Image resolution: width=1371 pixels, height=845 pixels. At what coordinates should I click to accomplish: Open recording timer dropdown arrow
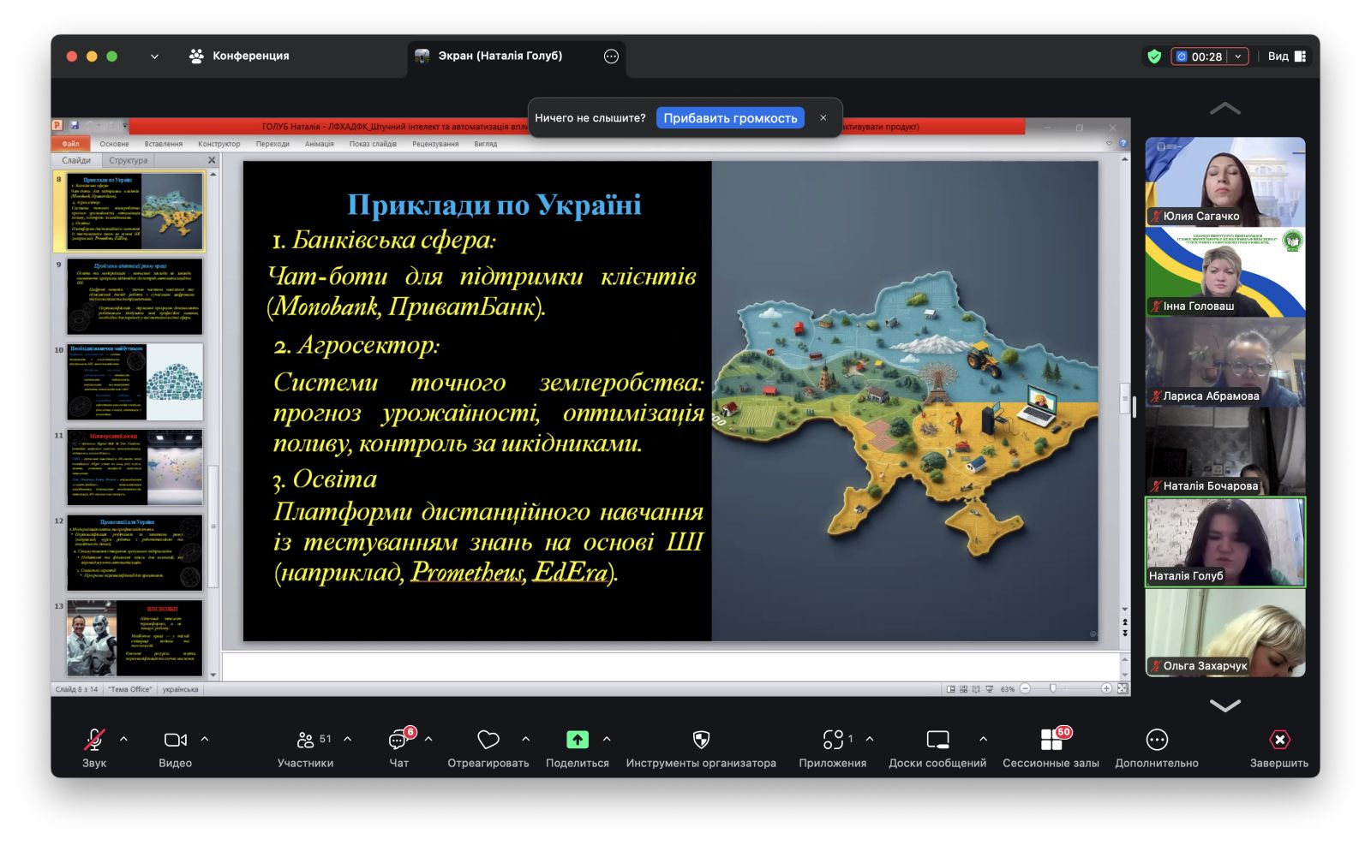click(1237, 57)
